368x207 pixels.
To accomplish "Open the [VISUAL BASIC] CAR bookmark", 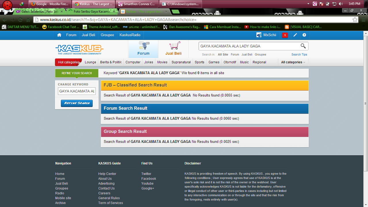I will 303,27.
